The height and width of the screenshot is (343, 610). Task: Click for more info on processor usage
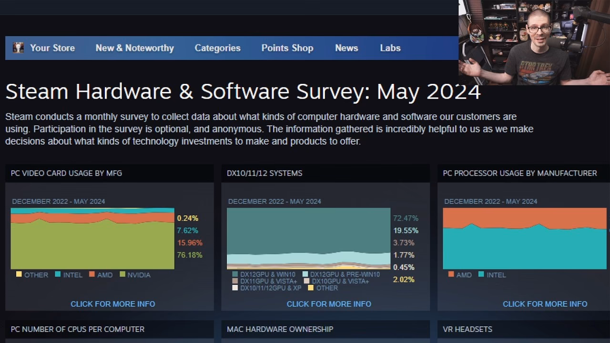point(545,303)
